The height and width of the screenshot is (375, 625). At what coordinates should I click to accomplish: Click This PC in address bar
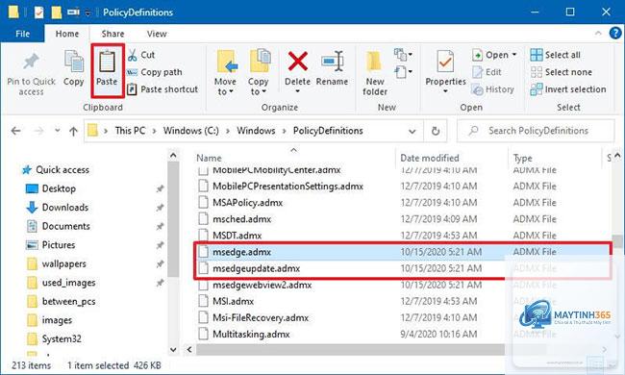point(130,131)
